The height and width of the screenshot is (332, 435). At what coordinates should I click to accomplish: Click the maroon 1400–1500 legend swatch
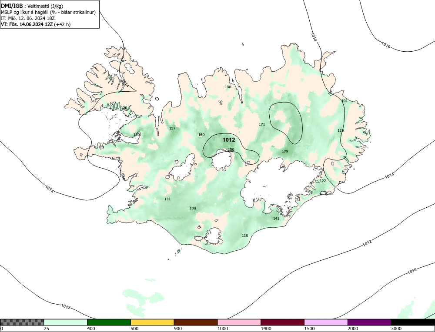pyautogui.click(x=282, y=322)
